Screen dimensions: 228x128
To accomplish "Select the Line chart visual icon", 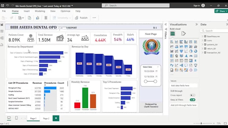I will click(172, 46).
